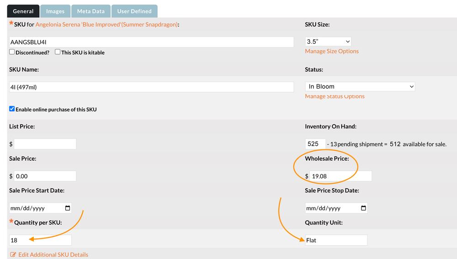Check the Discontinued? checkbox
Screen dimensions: 457x259
[12, 52]
